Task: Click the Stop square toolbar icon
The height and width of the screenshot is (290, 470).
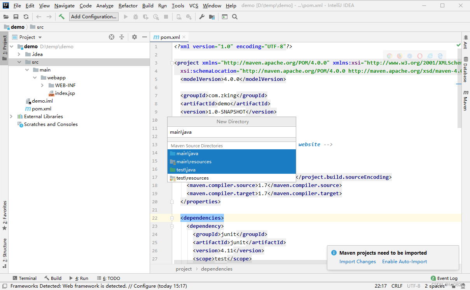Action: 166,17
